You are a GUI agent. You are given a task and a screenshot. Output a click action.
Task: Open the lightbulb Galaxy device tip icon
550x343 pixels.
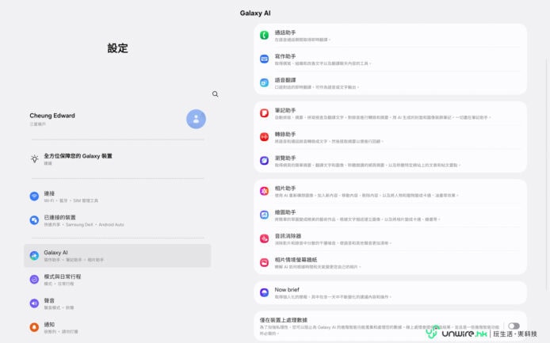(34, 159)
